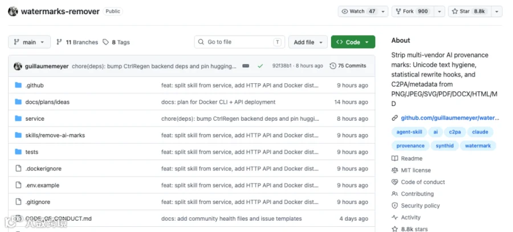Click the green check status icon
Image resolution: width=513 pixels, height=232 pixels.
pyautogui.click(x=260, y=66)
